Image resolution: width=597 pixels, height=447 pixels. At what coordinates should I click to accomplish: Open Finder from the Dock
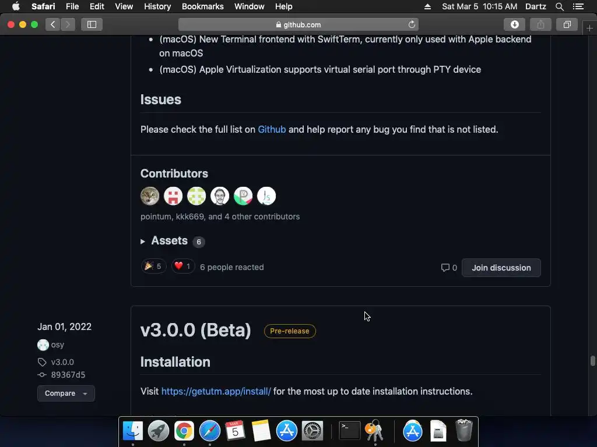[x=132, y=431]
